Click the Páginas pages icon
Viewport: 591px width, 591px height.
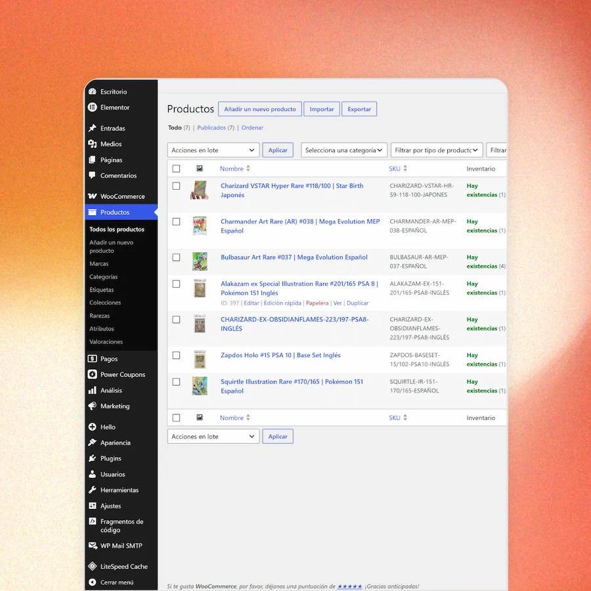tap(93, 160)
